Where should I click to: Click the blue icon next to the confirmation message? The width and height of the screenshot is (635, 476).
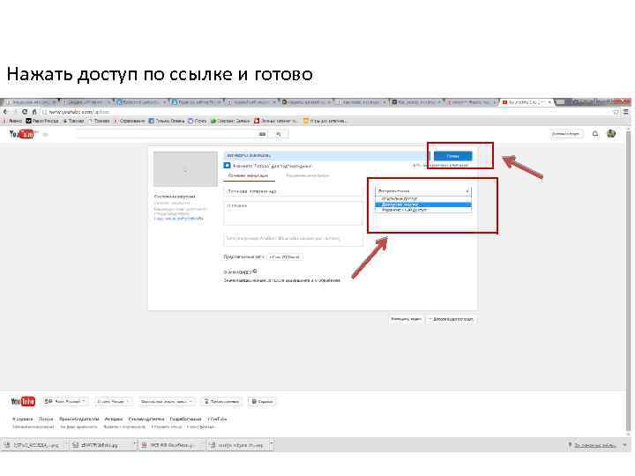pos(228,166)
